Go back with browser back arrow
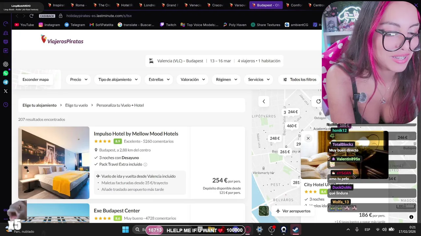Image resolution: width=421 pixels, height=236 pixels. tap(17, 16)
